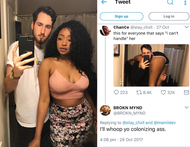Click the Sign up button
Viewport: 190px width, 147px height.
(121, 16)
